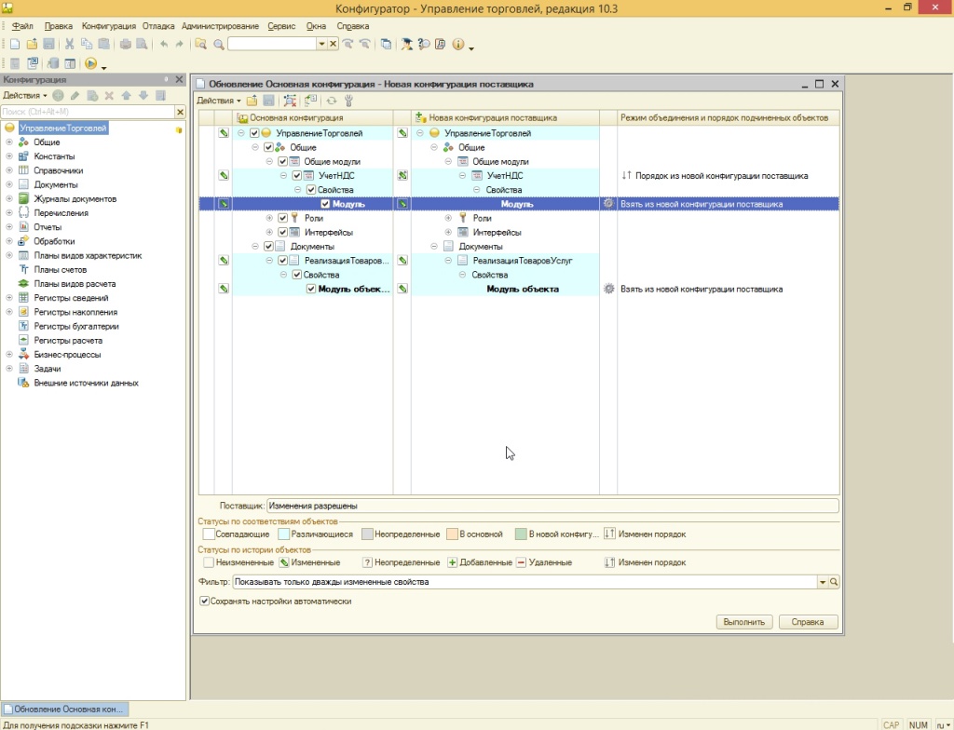
Task: Click the refresh icon in update window toolbar
Action: coord(331,101)
